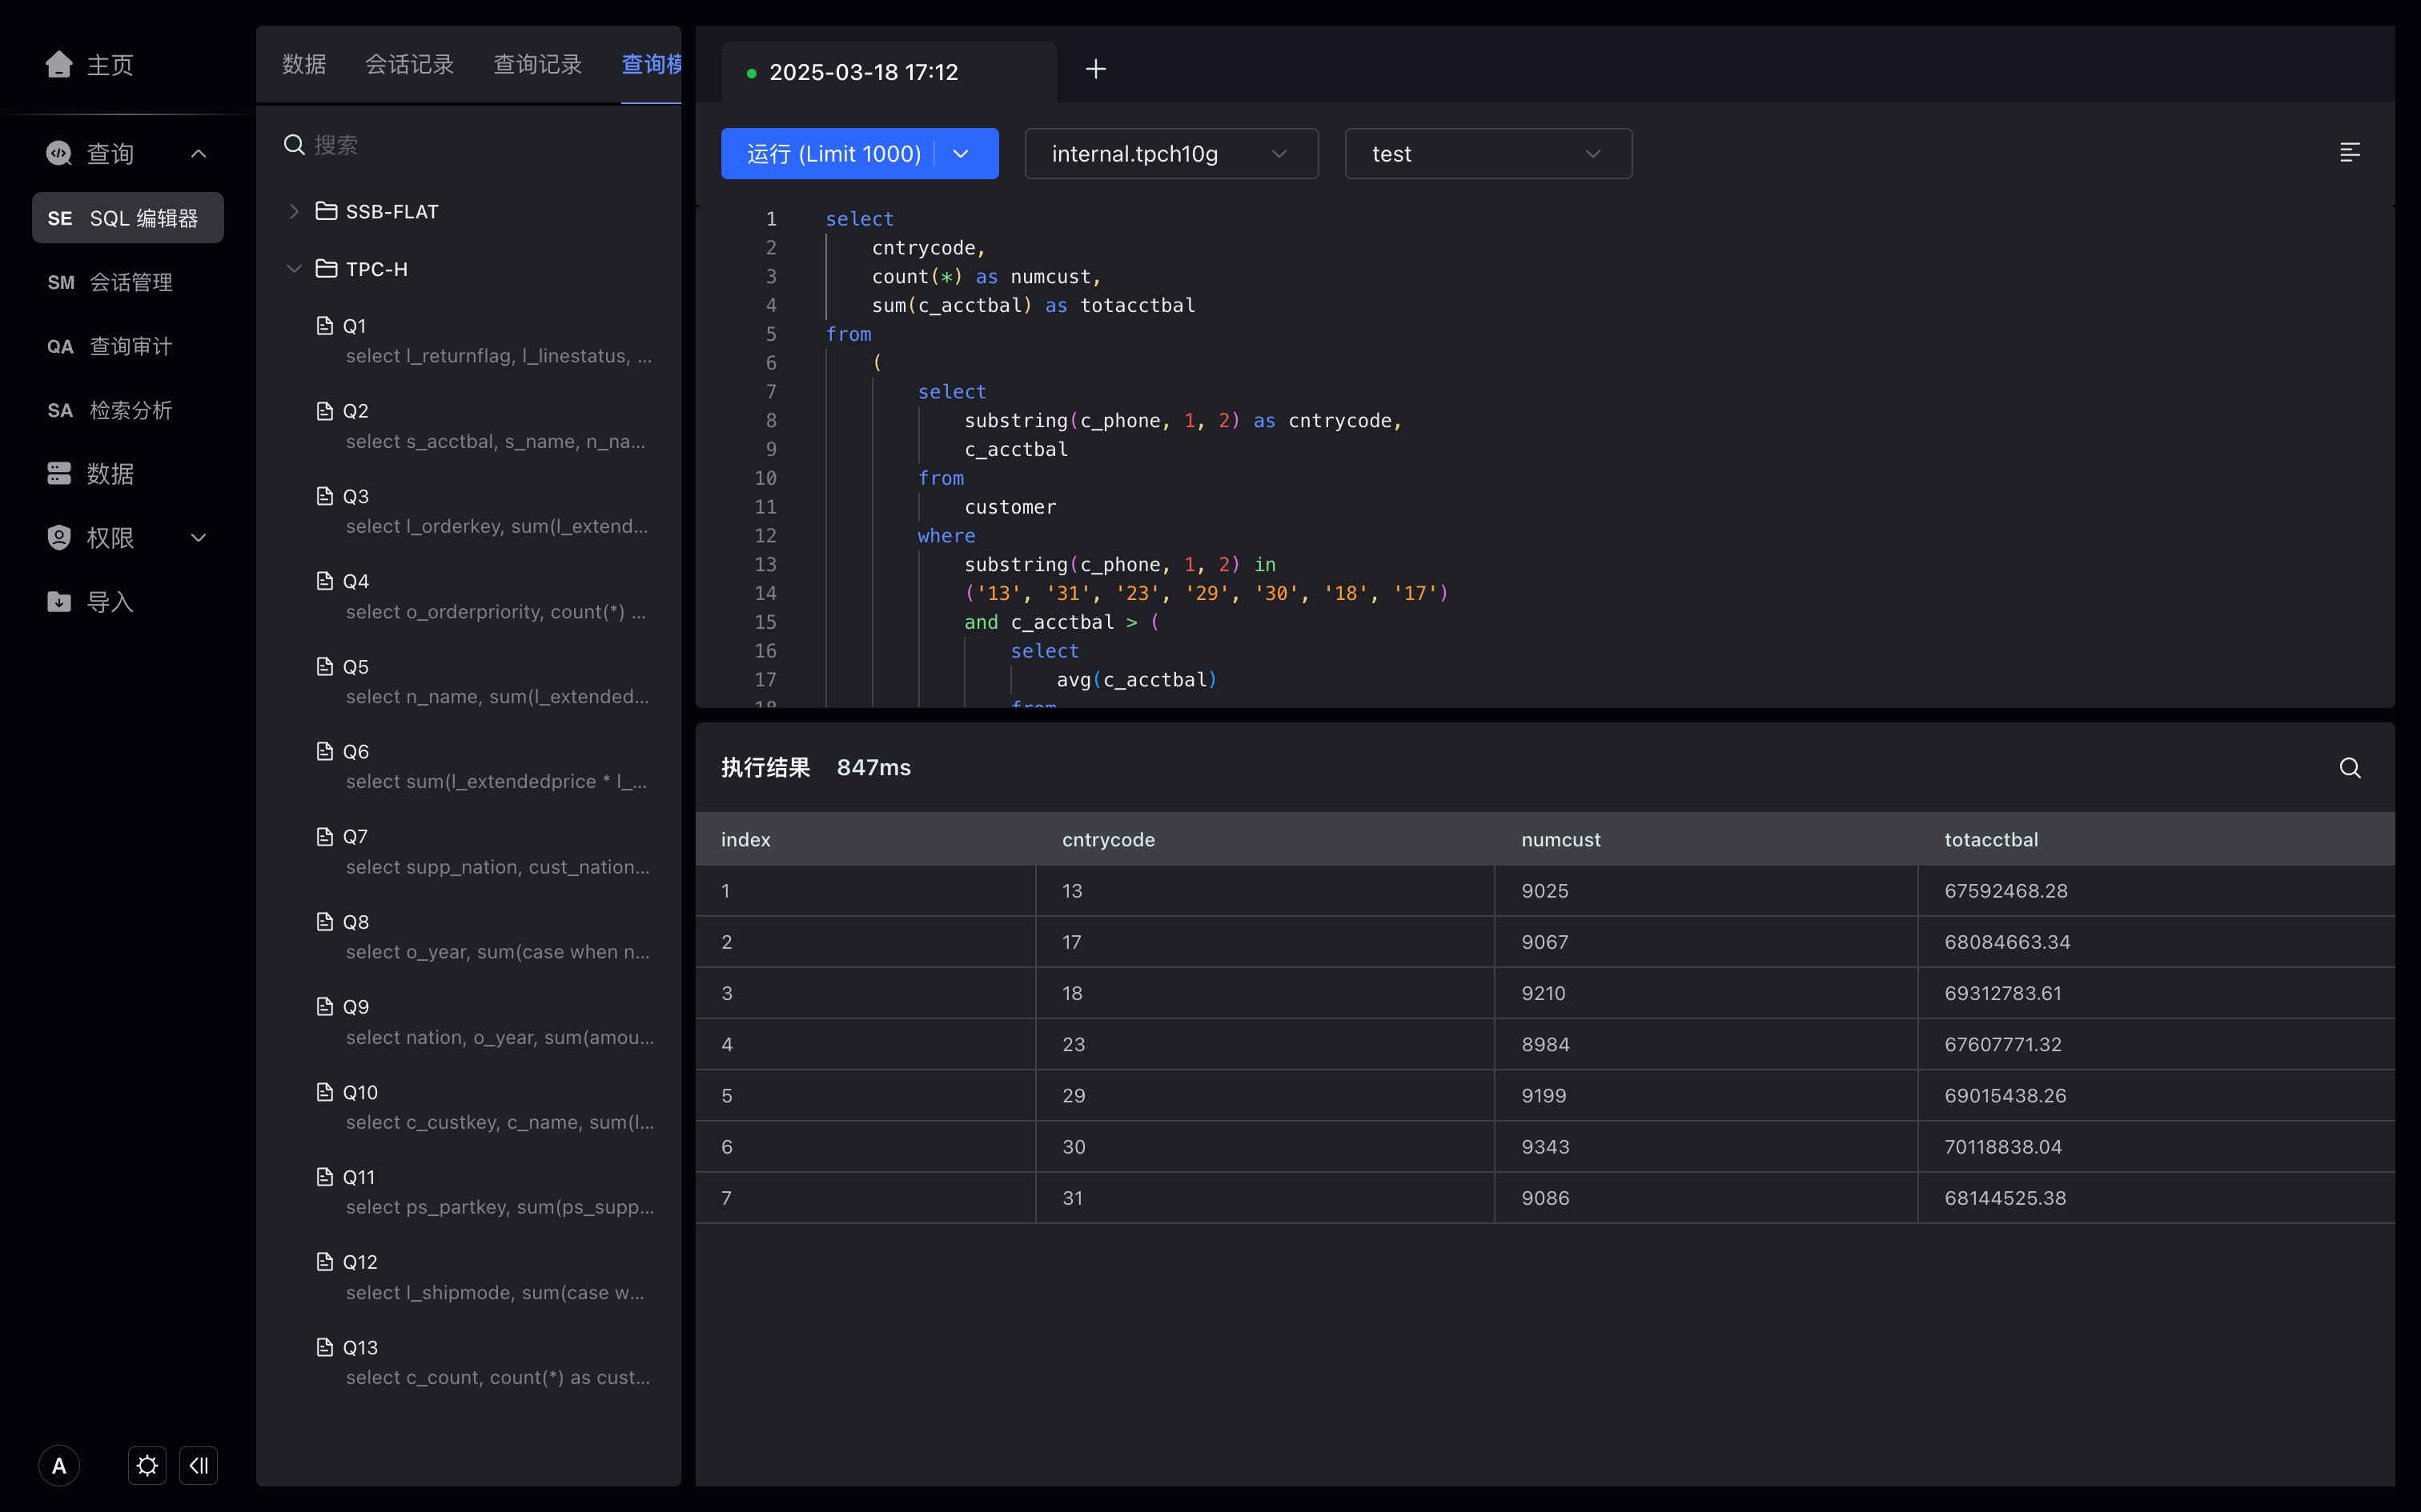Viewport: 2421px width, 1512px height.
Task: Select the 2025-03-18 17:12 query tab
Action: [889, 72]
